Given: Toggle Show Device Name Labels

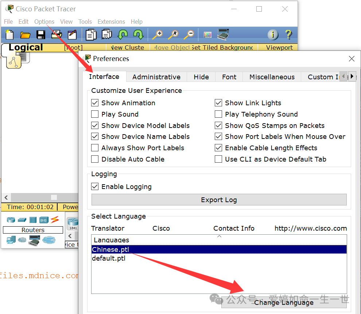Looking at the screenshot, I should point(95,136).
